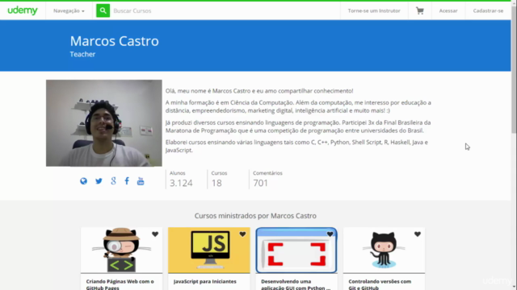Click the Alunos 3.124 statistic

coord(181,179)
